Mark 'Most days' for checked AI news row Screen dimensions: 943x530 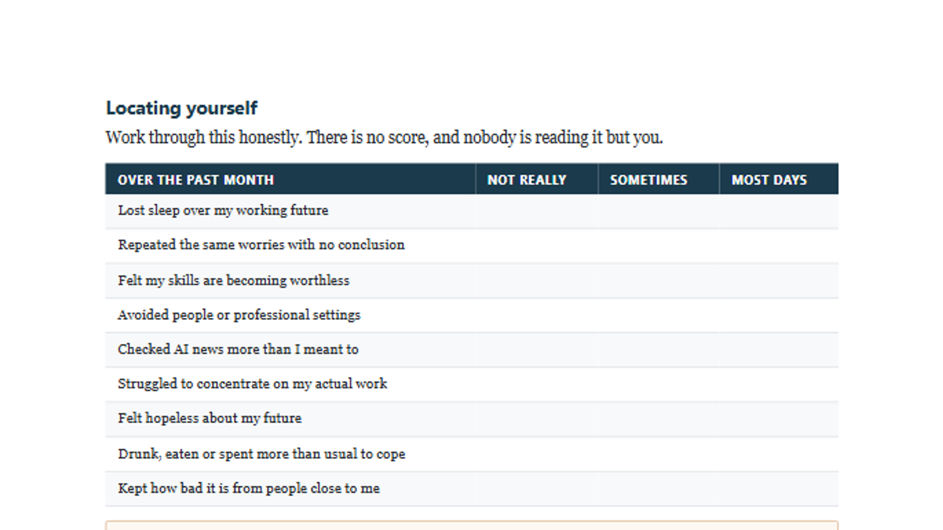pyautogui.click(x=779, y=350)
